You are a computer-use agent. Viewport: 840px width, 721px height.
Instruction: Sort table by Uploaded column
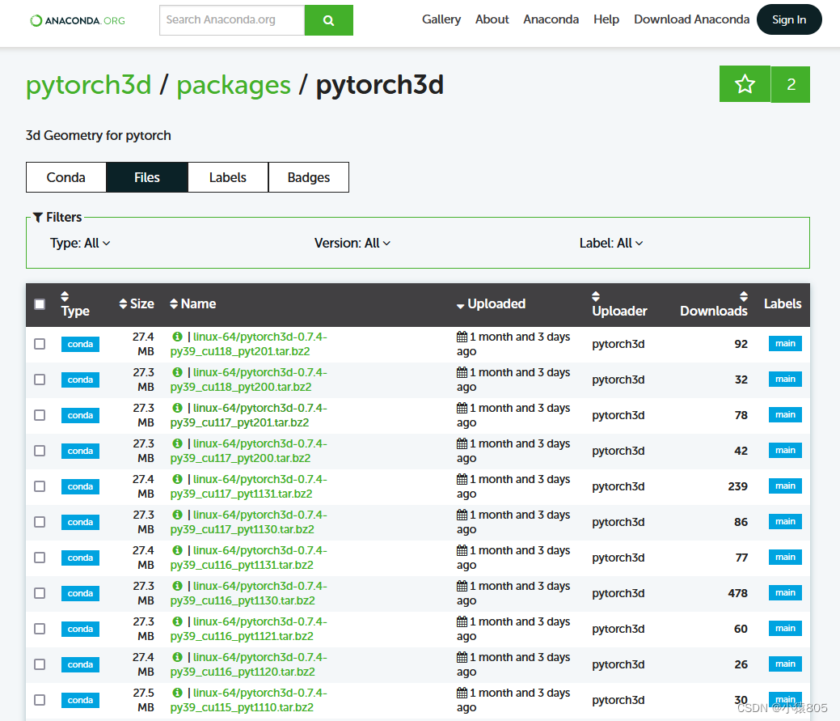(491, 304)
